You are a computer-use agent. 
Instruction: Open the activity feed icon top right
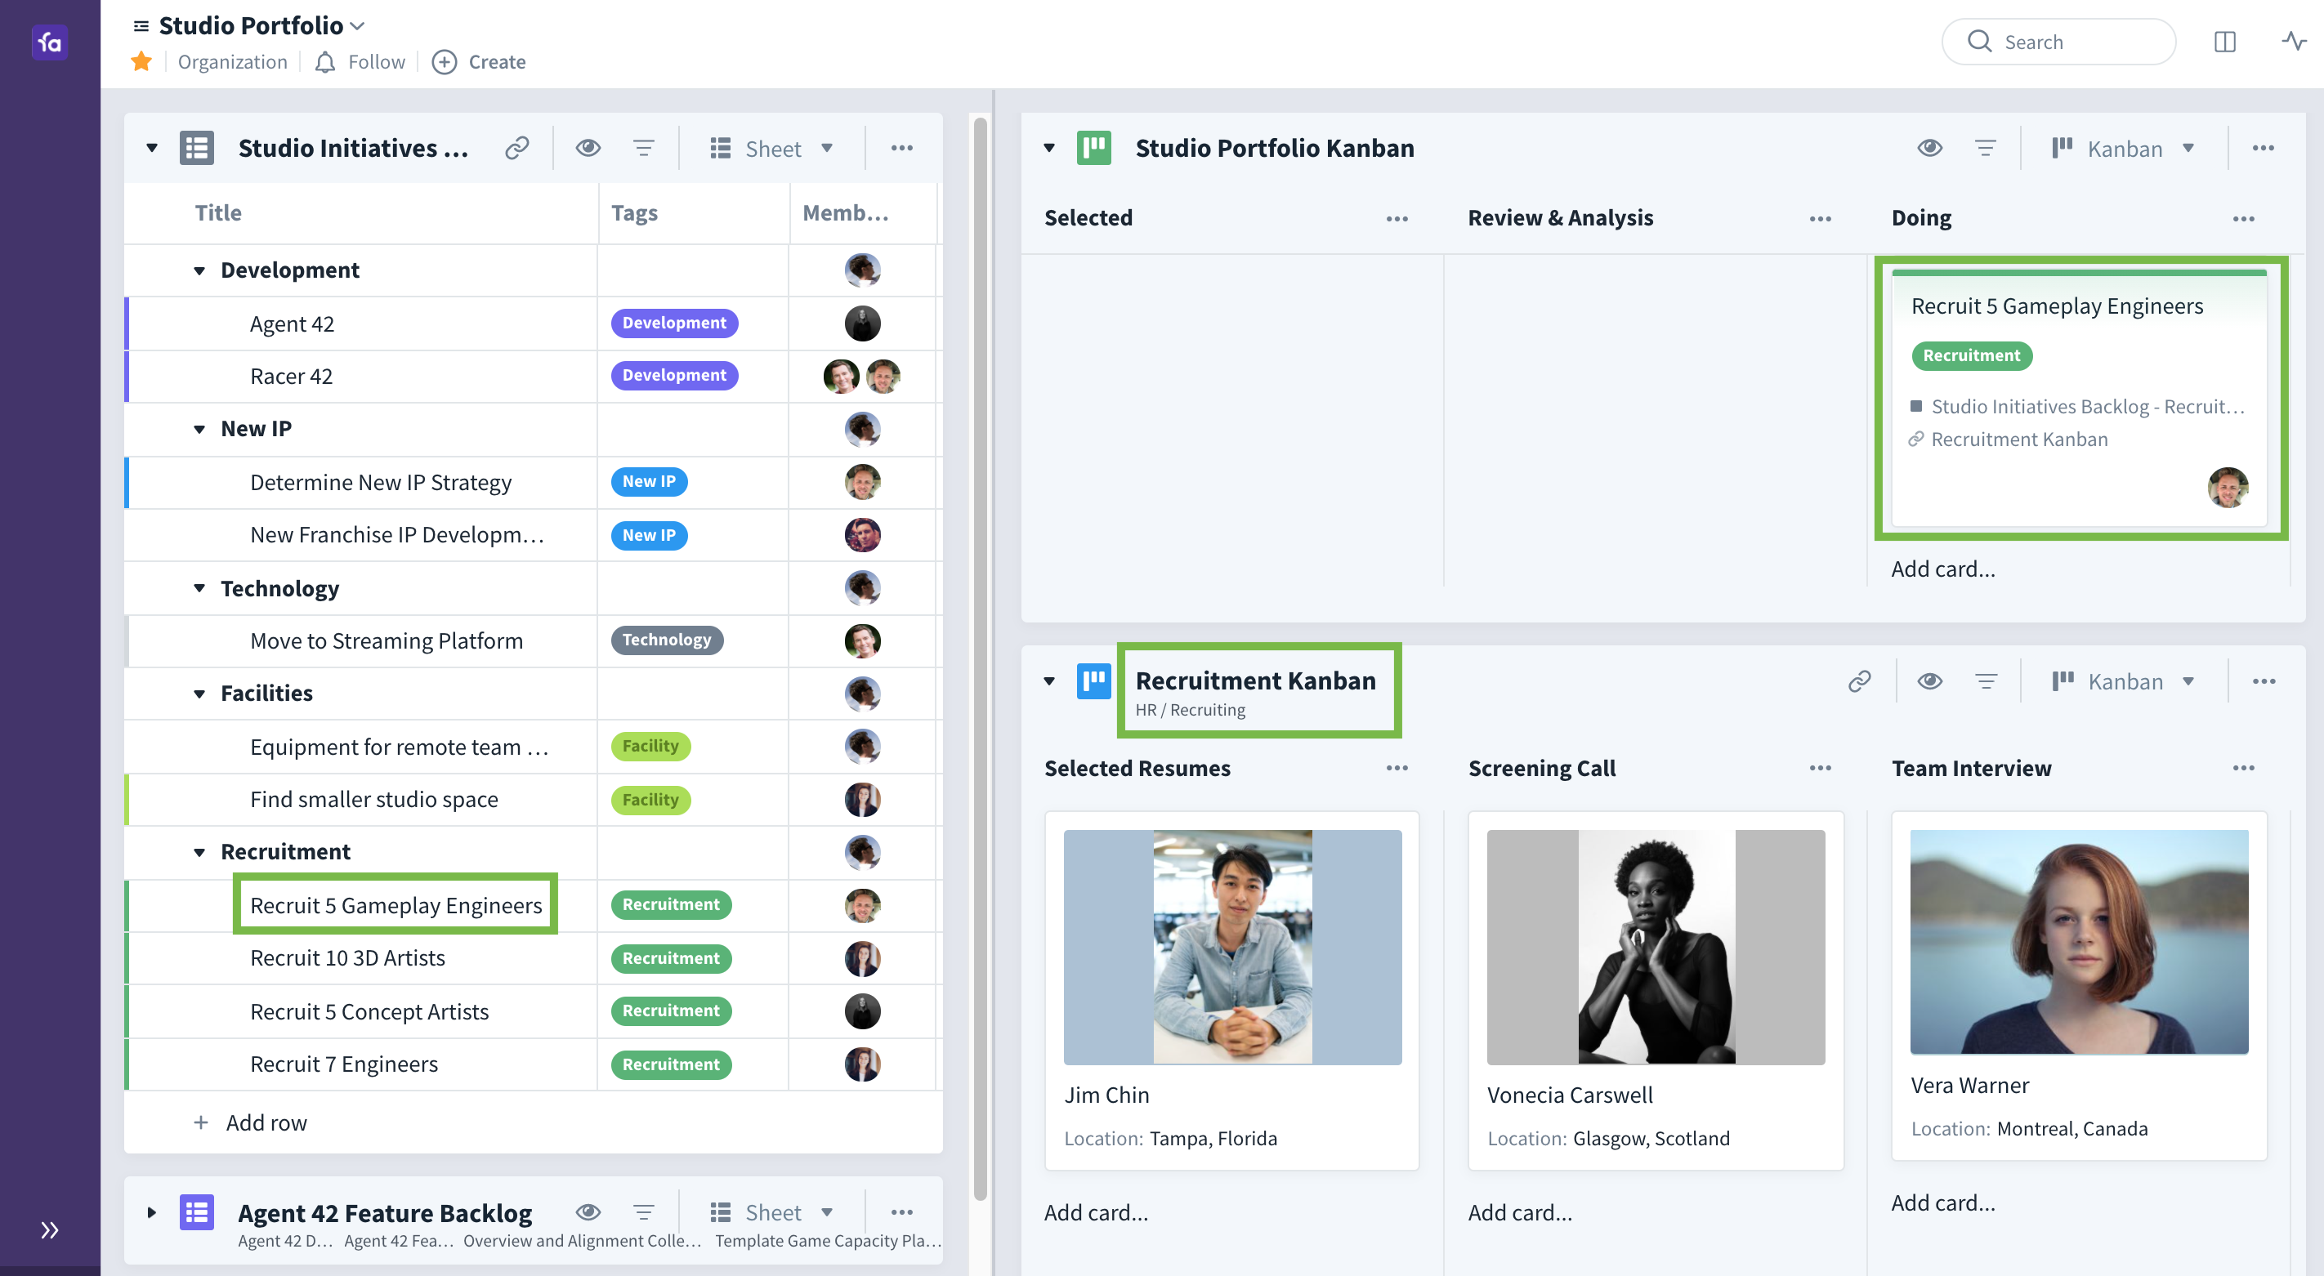point(2295,42)
